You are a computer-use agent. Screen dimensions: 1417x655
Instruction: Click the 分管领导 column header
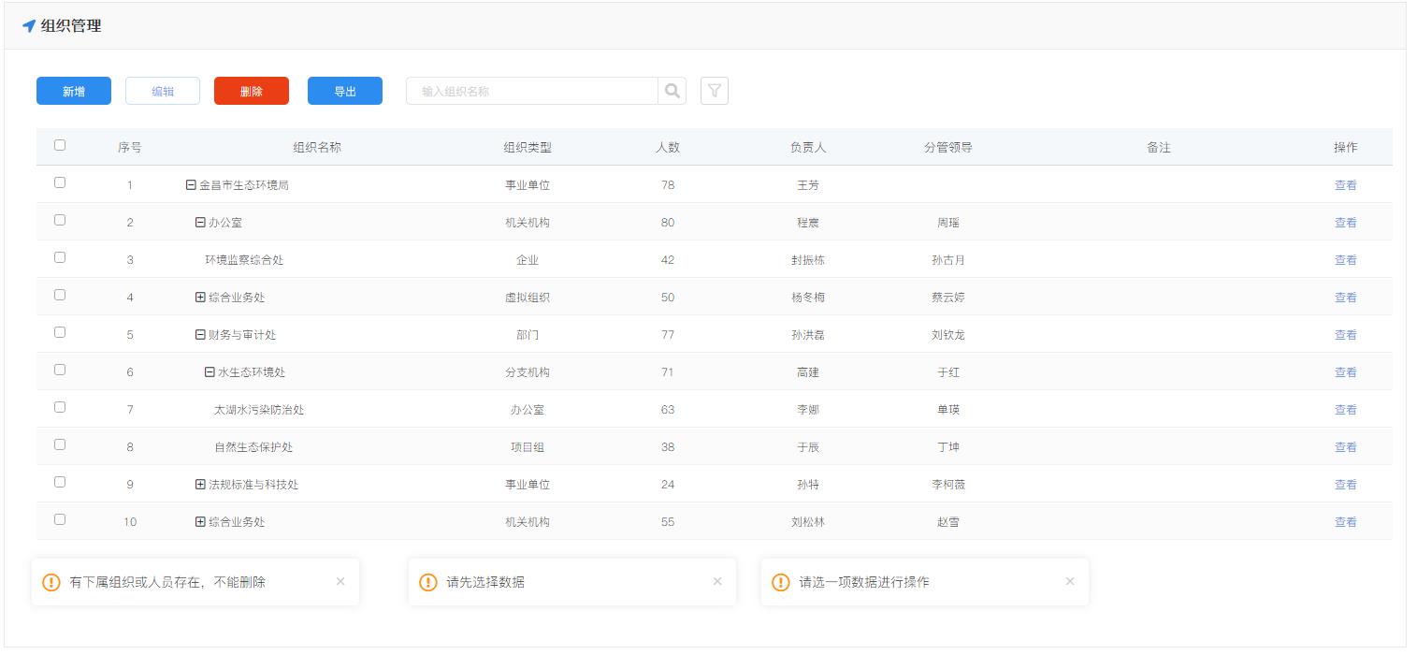tap(948, 148)
